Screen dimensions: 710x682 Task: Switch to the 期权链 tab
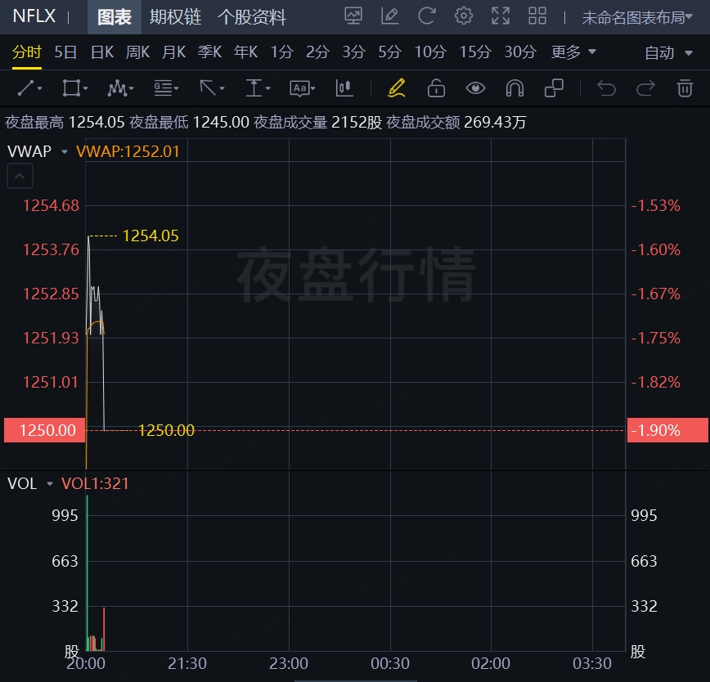[175, 16]
